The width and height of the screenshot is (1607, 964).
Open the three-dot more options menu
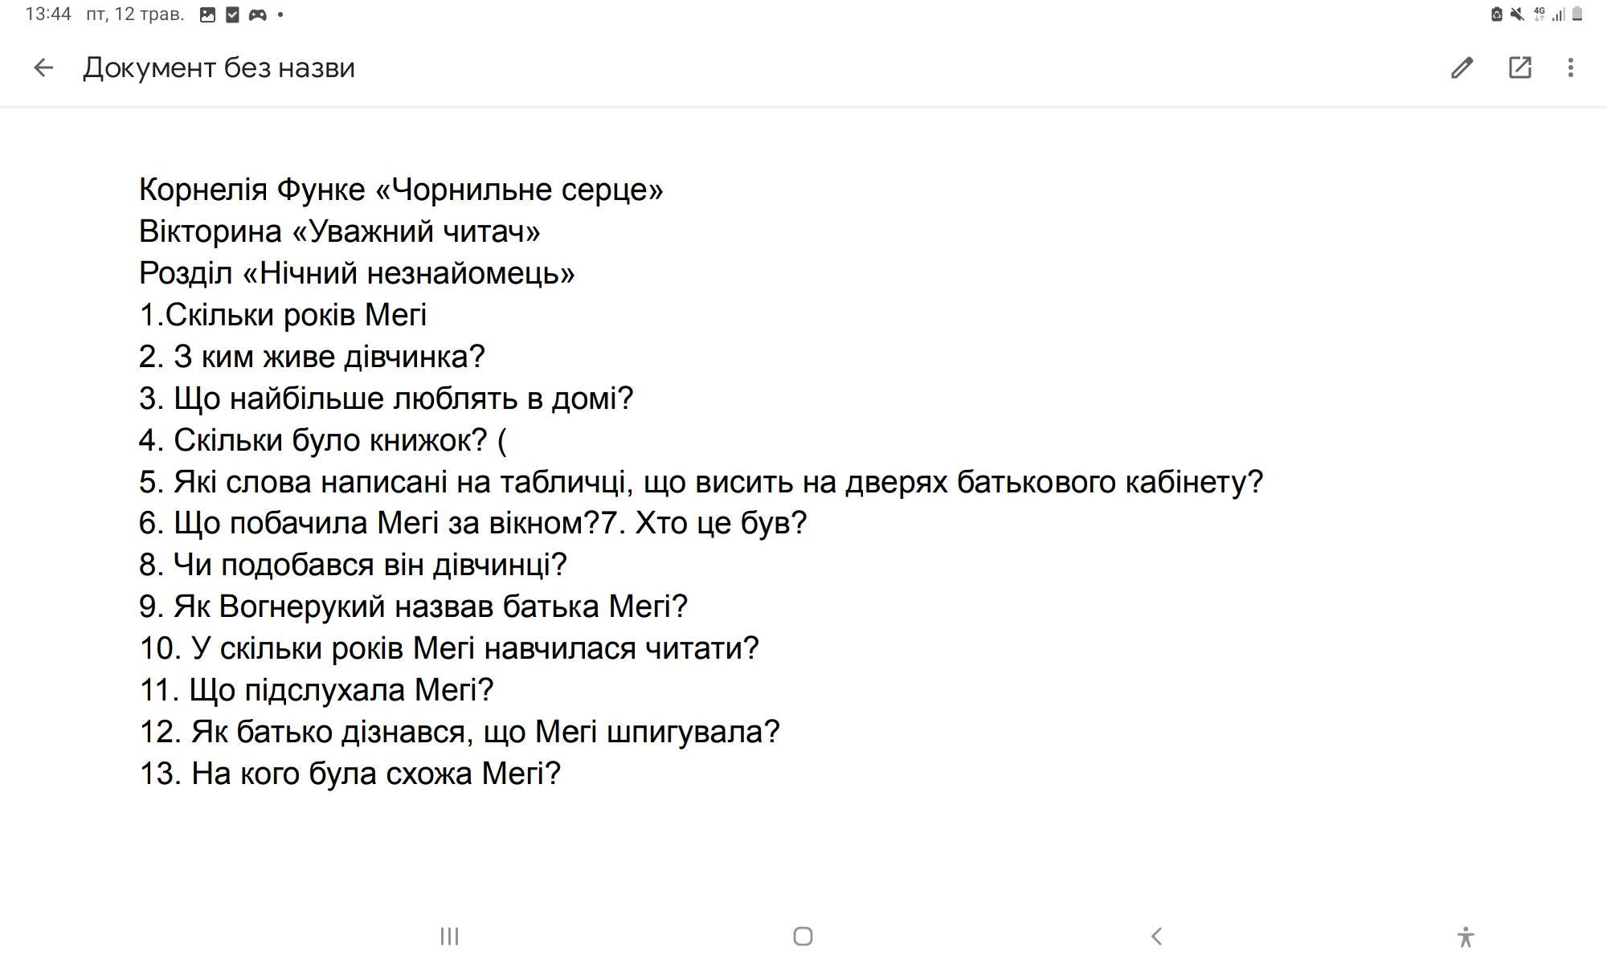1570,67
